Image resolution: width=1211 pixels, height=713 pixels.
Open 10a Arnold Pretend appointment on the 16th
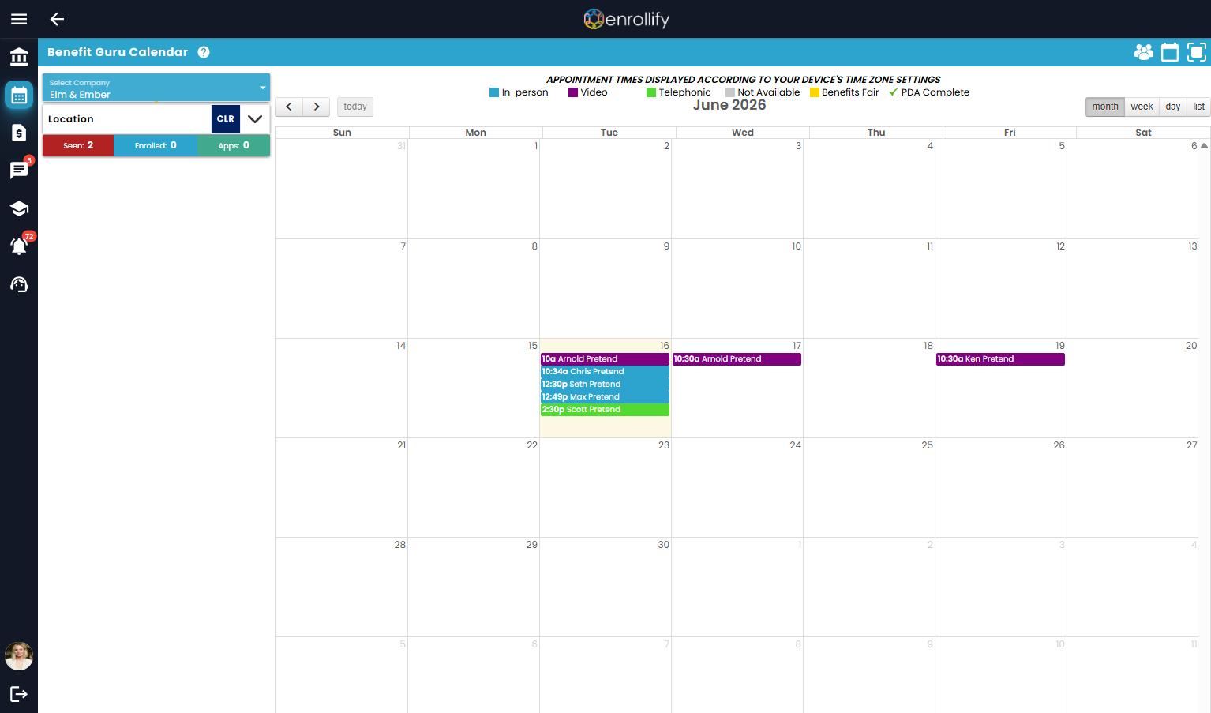(x=605, y=359)
